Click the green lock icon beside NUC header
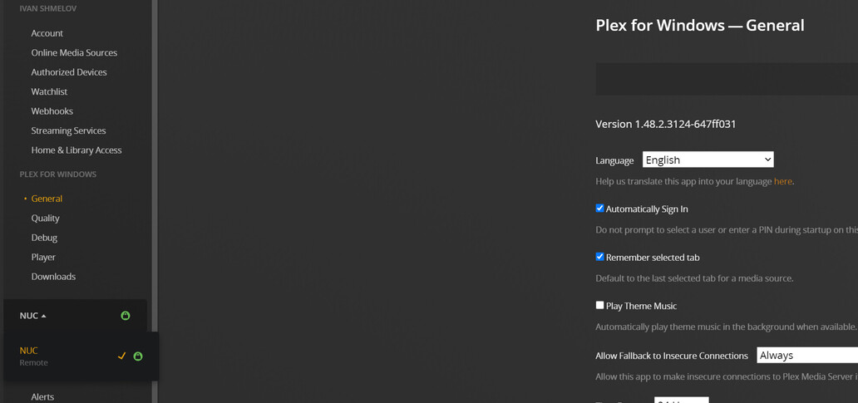 tap(126, 316)
